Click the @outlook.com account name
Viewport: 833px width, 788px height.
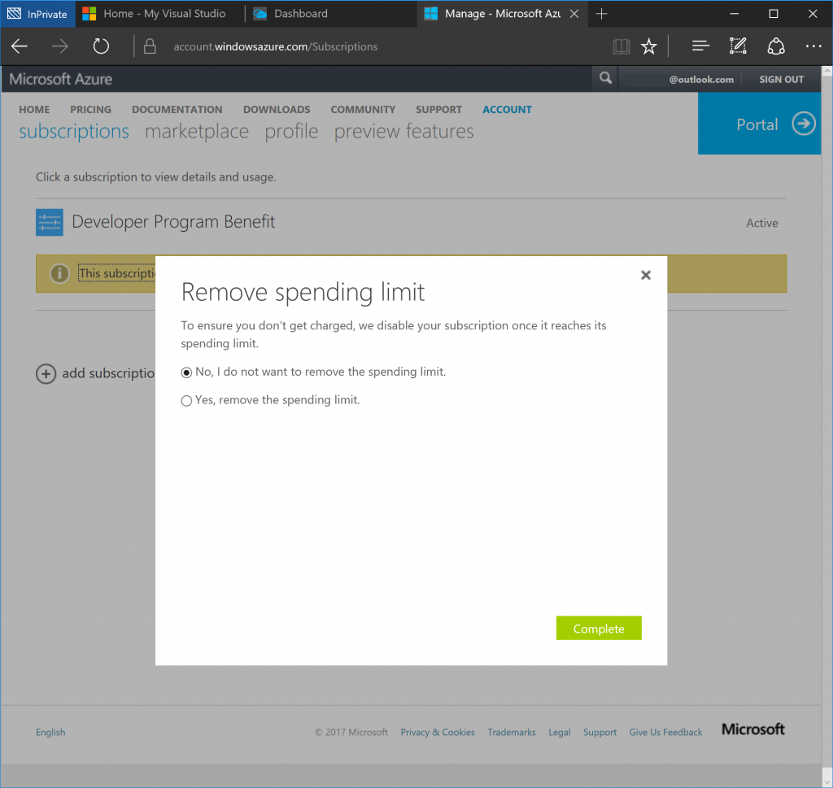[701, 79]
